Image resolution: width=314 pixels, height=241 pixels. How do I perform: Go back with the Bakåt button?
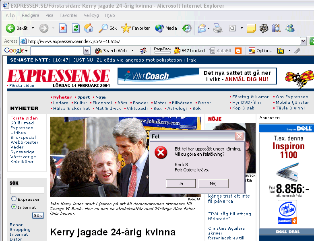pyautogui.click(x=17, y=28)
